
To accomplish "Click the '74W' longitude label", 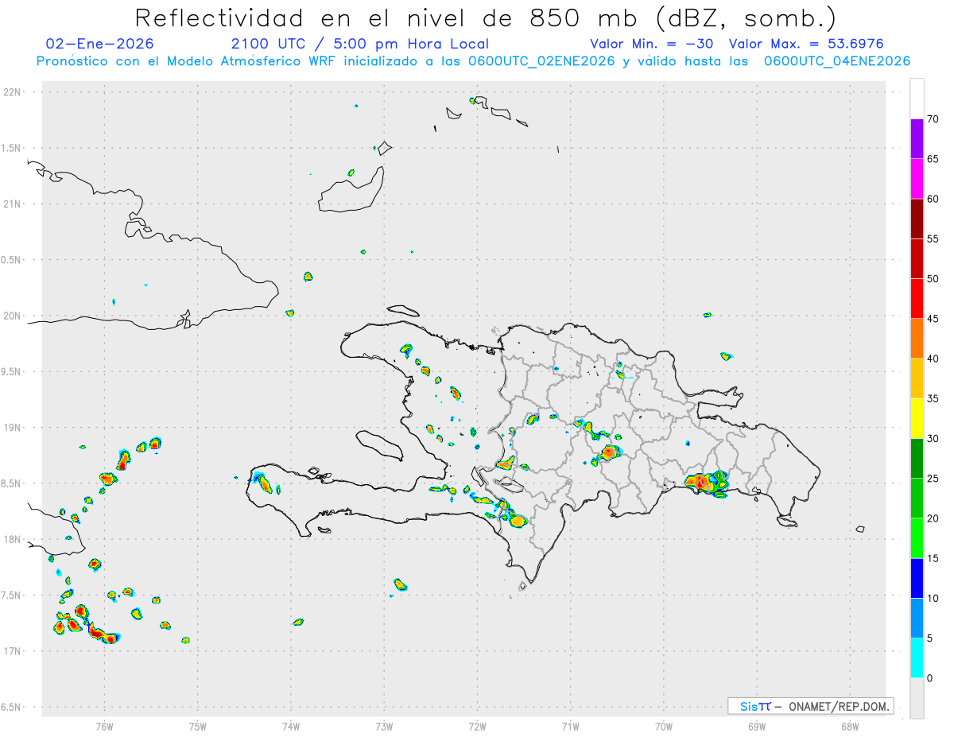I will coord(290,727).
